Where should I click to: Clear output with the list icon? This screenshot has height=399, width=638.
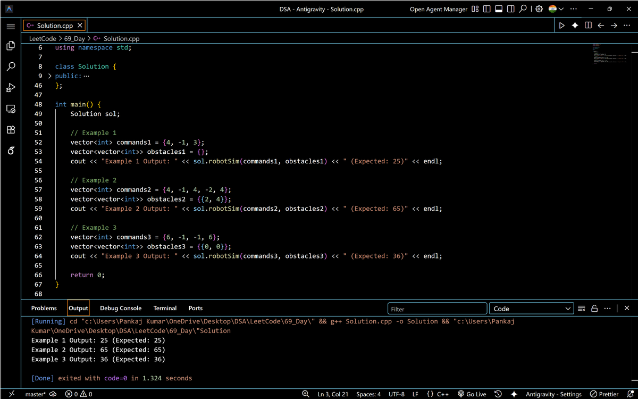(582, 309)
